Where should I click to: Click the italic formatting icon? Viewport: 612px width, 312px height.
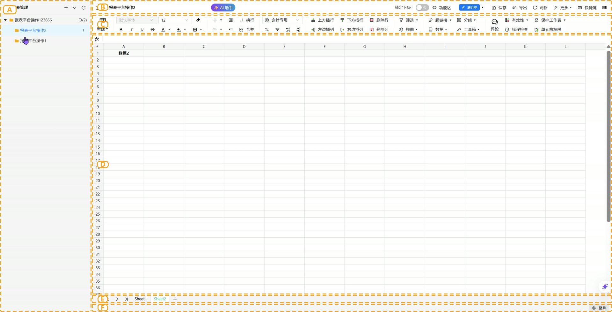click(x=131, y=30)
